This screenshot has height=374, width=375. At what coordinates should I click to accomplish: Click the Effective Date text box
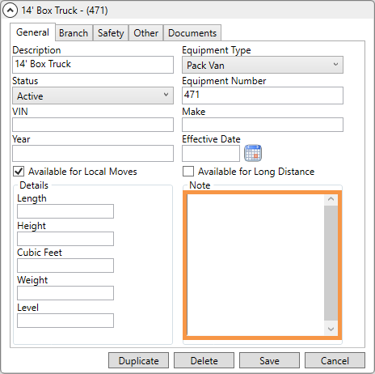(211, 154)
